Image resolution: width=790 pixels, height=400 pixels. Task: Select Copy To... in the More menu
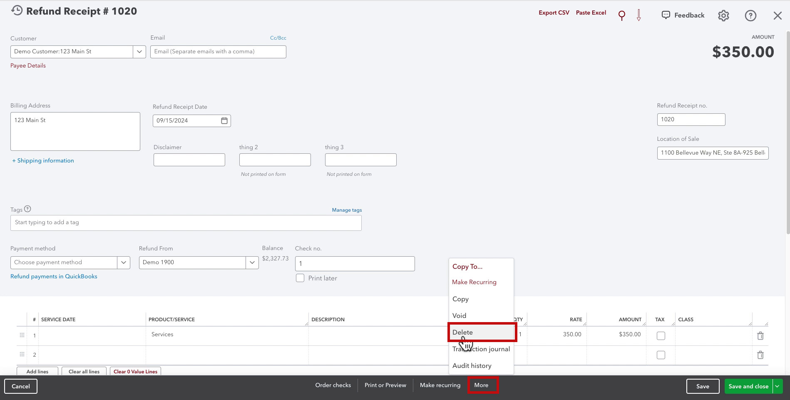tap(467, 267)
